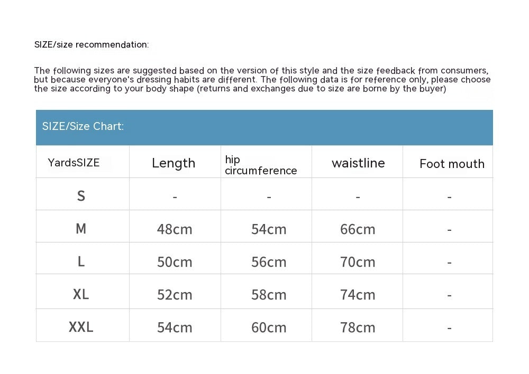Select the "YardsSIZE" column header
Screen dimensions: 529x374
click(74, 163)
